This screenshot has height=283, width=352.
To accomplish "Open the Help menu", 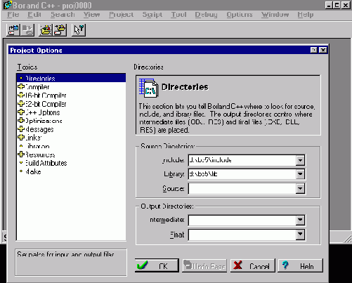I will [306, 15].
